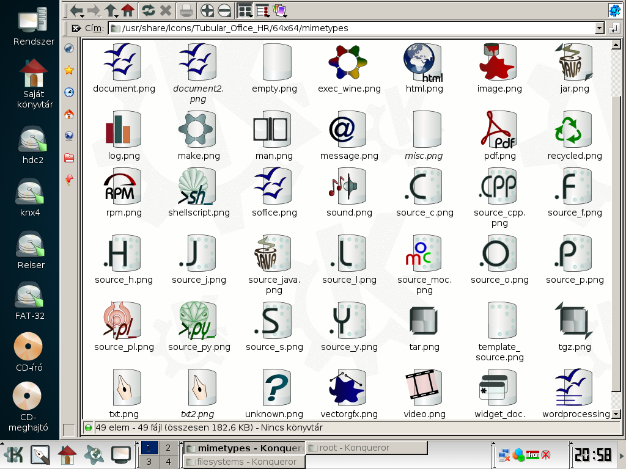Open the FAT-32 drive desktop icon
Viewport: 626px width, 469px height.
[29, 300]
